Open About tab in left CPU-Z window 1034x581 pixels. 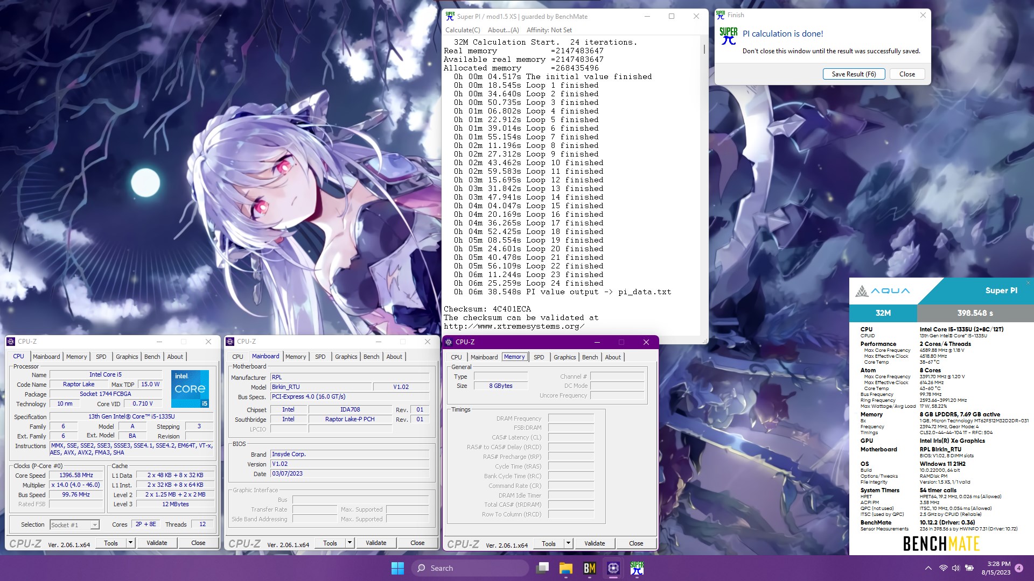point(175,357)
